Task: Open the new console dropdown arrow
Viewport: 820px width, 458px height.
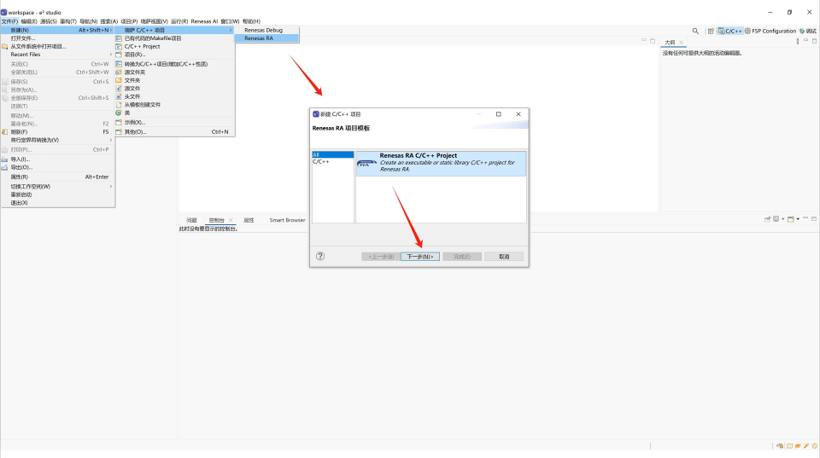Action: (798, 219)
